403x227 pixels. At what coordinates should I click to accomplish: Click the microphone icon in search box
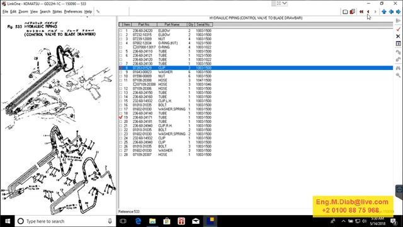click(x=110, y=221)
